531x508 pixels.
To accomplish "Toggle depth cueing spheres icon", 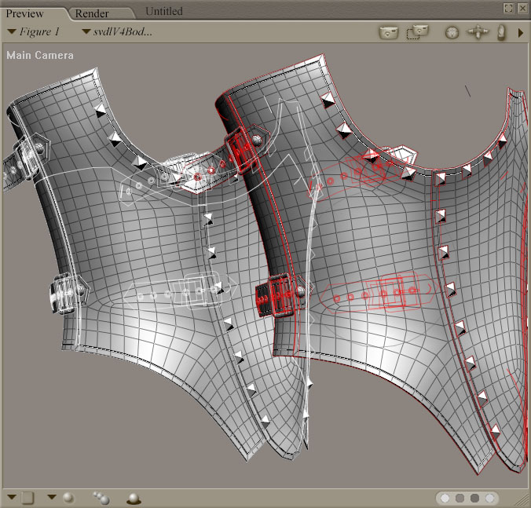I will click(x=101, y=497).
